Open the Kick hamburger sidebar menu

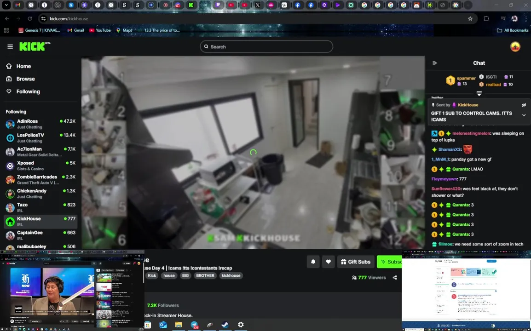(x=10, y=47)
